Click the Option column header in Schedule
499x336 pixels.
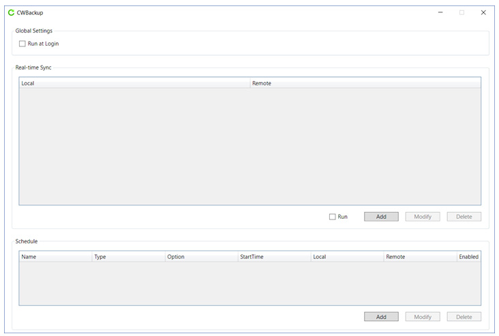pyautogui.click(x=202, y=257)
